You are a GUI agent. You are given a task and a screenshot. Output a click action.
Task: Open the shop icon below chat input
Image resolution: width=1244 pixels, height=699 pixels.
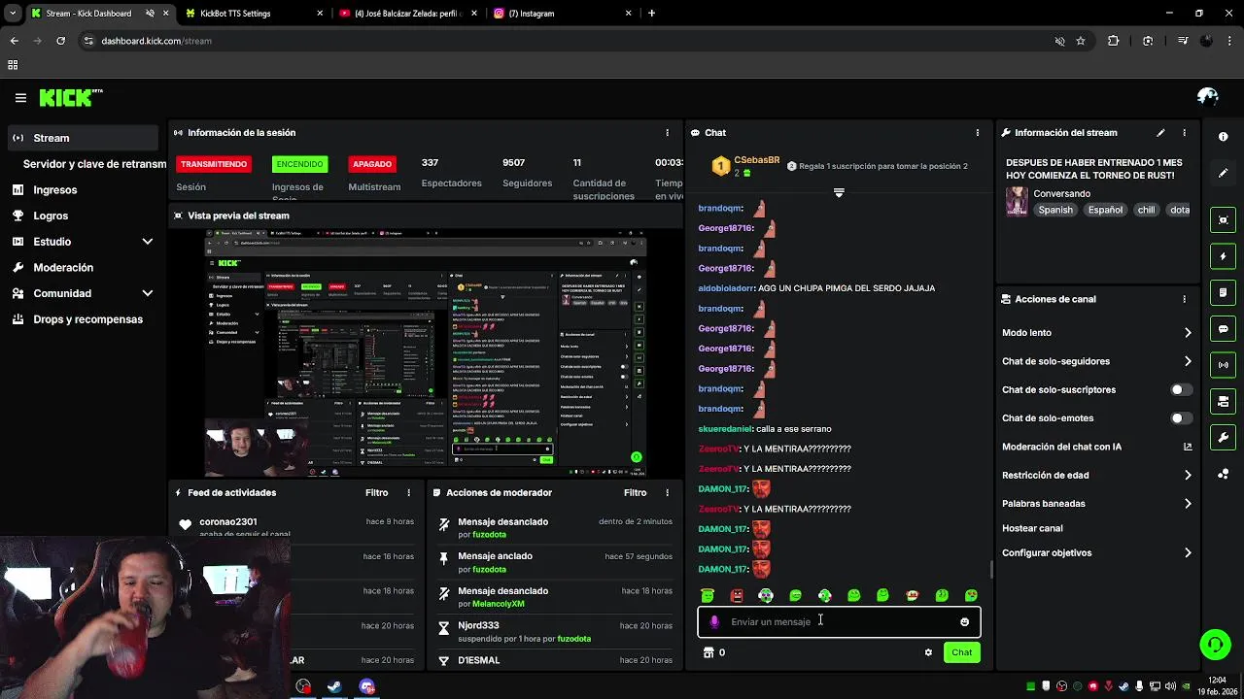(x=708, y=652)
